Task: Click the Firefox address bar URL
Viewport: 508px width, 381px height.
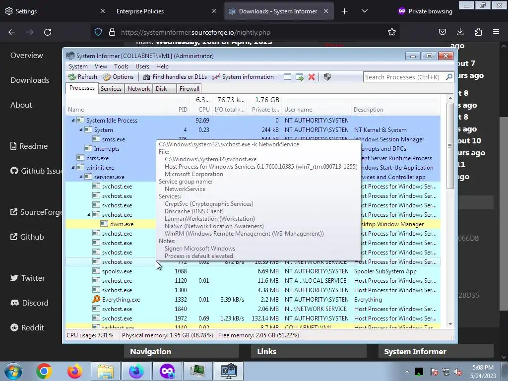Action: click(x=195, y=32)
